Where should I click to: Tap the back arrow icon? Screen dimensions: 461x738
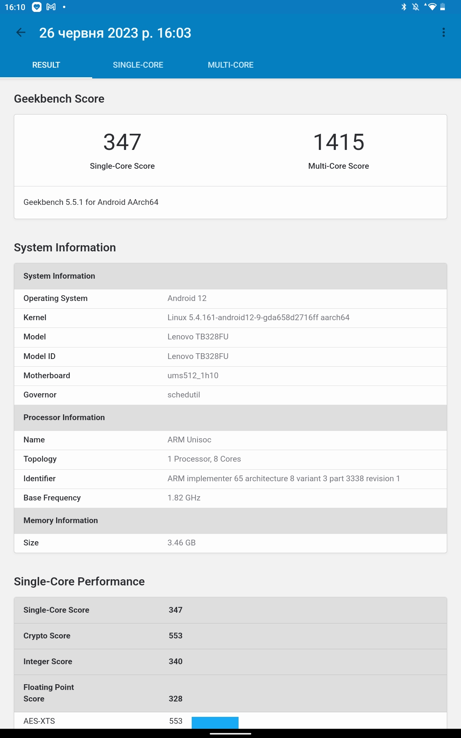21,33
